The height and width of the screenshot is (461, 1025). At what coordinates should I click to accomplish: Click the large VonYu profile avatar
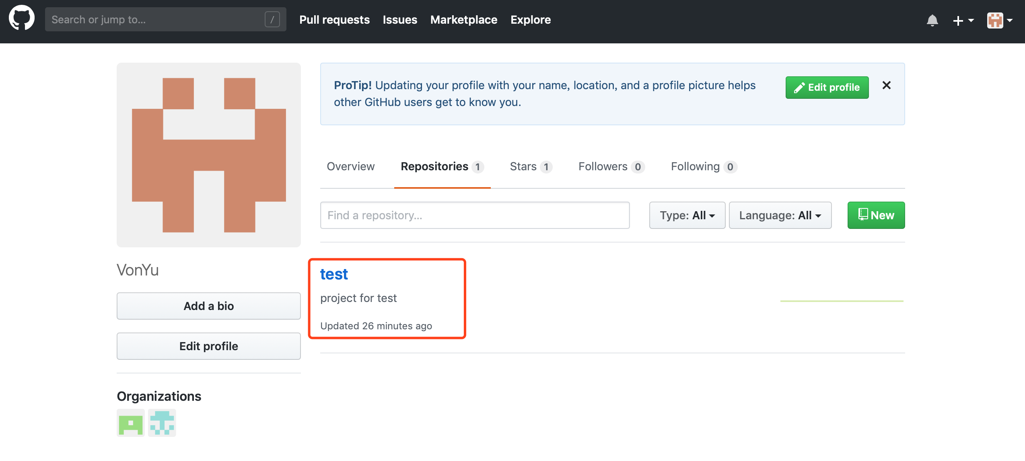click(208, 155)
